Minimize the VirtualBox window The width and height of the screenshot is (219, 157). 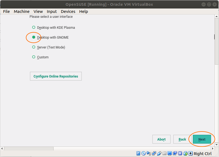[x=204, y=4]
